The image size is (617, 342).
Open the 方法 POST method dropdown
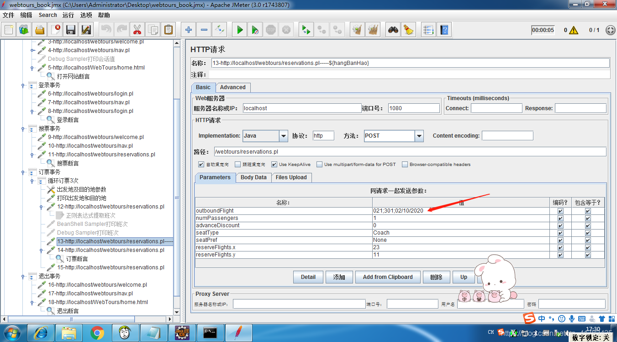click(x=419, y=136)
